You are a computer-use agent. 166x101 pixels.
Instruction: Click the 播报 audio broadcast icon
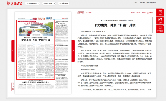click(x=150, y=13)
